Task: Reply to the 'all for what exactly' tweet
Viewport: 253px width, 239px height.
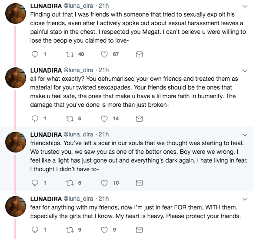Action: tap(35, 119)
